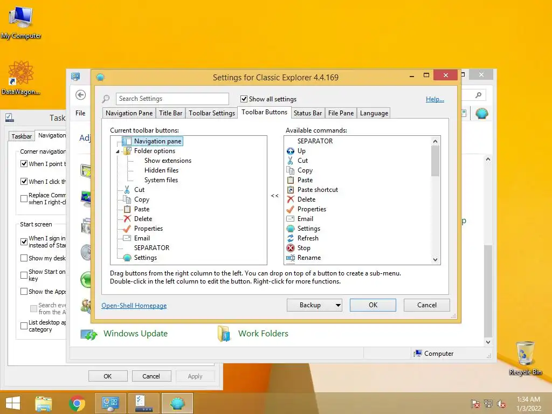Viewport: 552px width, 414px height.
Task: Switch to Navigation Pane tab
Action: pos(129,113)
